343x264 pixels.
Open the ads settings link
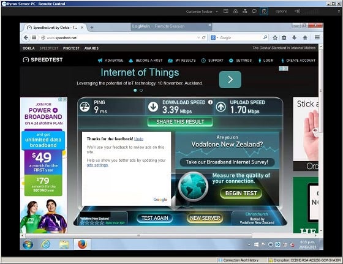tap(97, 165)
